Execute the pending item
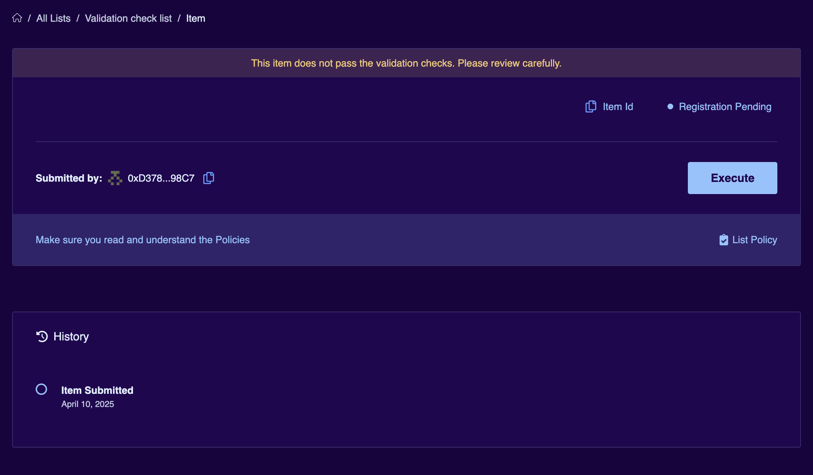This screenshot has width=813, height=475. tap(732, 178)
